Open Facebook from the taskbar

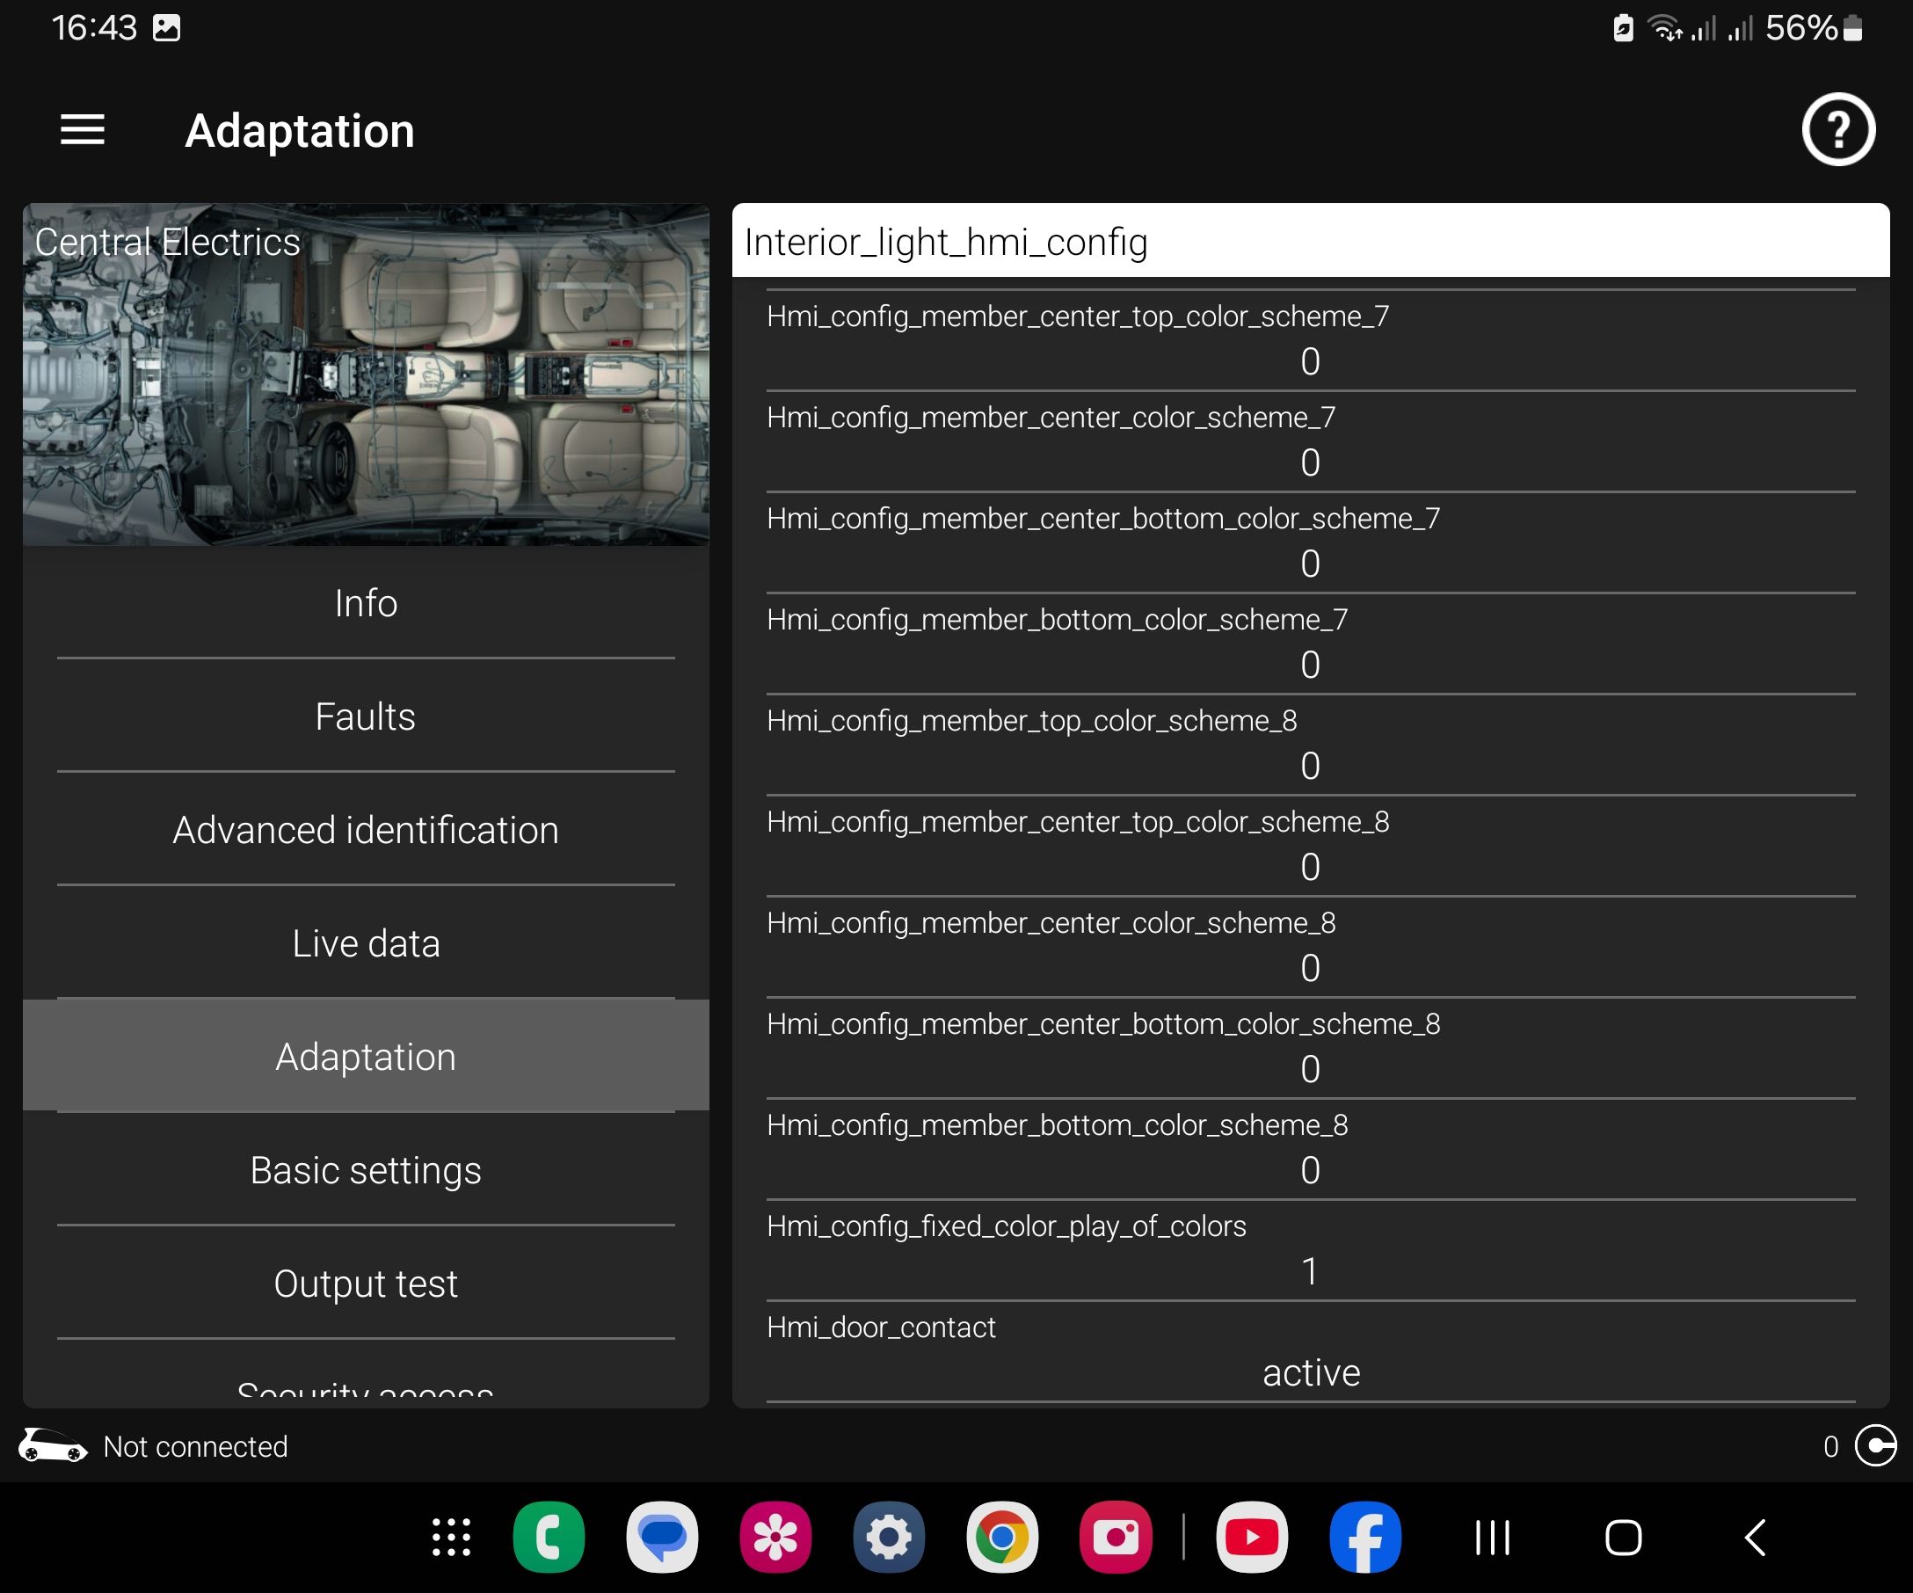pyautogui.click(x=1364, y=1538)
